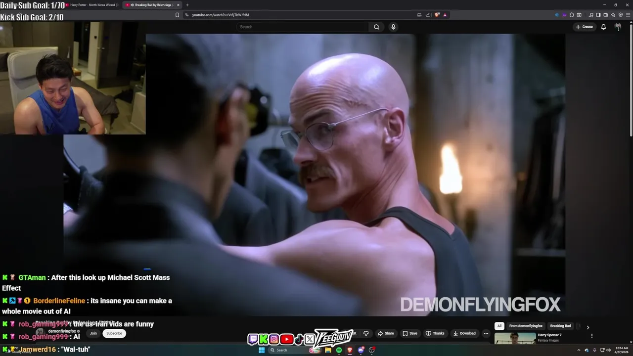Click the page vertical scrollbar

coord(631,79)
